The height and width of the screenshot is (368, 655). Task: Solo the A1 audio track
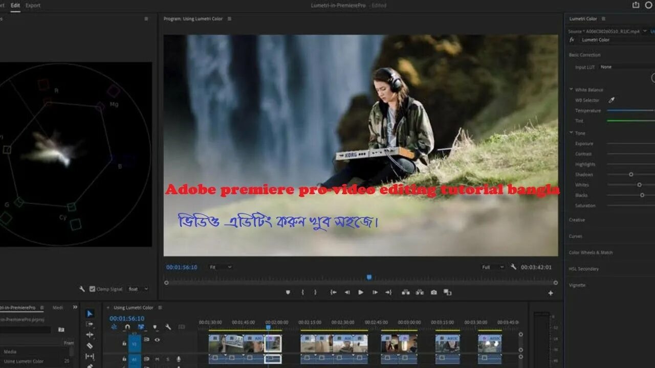click(x=167, y=359)
